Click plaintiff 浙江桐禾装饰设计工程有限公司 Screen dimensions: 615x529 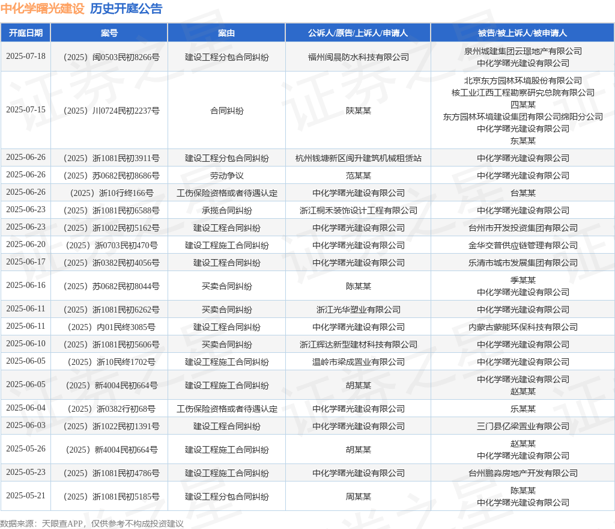click(x=358, y=210)
